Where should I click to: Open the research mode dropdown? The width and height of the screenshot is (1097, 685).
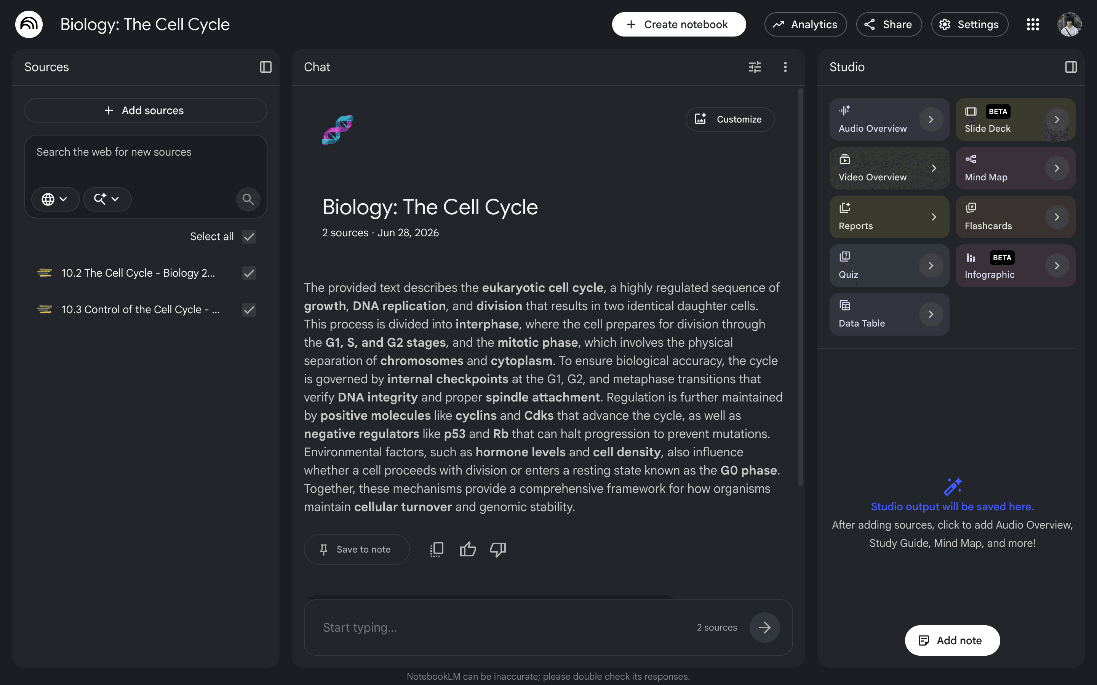pyautogui.click(x=107, y=199)
